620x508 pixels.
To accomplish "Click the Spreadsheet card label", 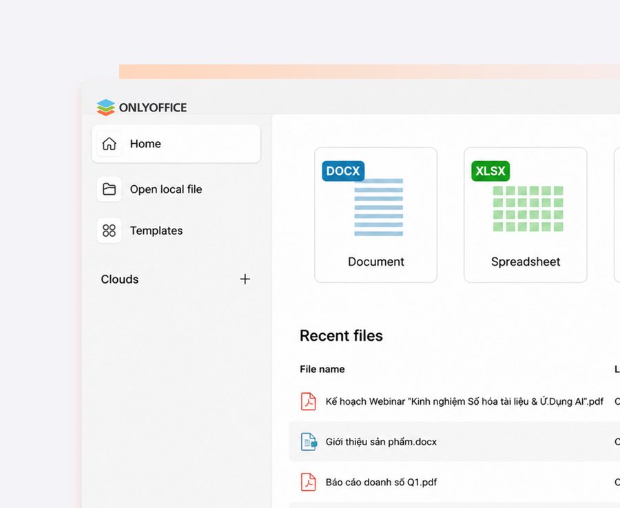I will tap(526, 262).
